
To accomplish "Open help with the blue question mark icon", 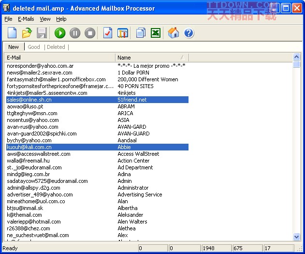I will pyautogui.click(x=189, y=33).
